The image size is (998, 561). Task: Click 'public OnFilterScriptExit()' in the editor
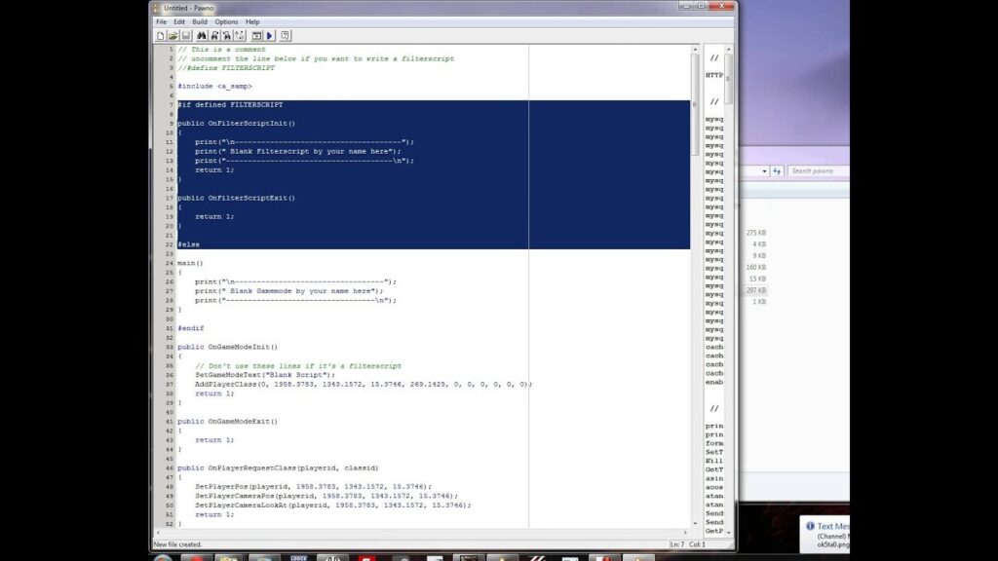click(236, 198)
